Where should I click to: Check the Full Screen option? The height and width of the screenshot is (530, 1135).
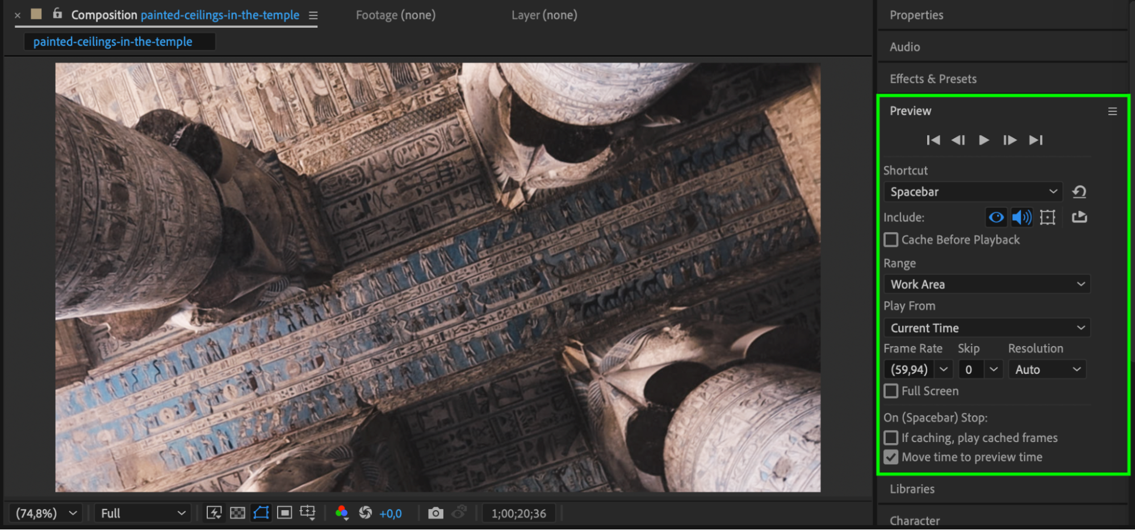click(x=891, y=391)
